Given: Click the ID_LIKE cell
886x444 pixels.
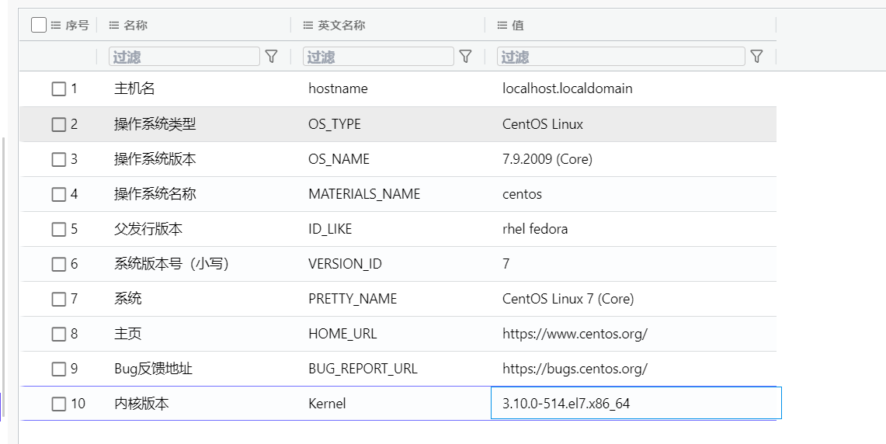Looking at the screenshot, I should [330, 229].
